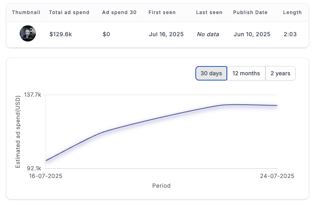The width and height of the screenshot is (315, 207).
Task: Click the No data cell
Action: (208, 34)
